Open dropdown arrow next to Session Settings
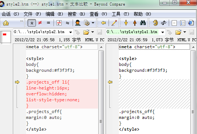The height and width of the screenshot is (134, 197). [93, 23]
